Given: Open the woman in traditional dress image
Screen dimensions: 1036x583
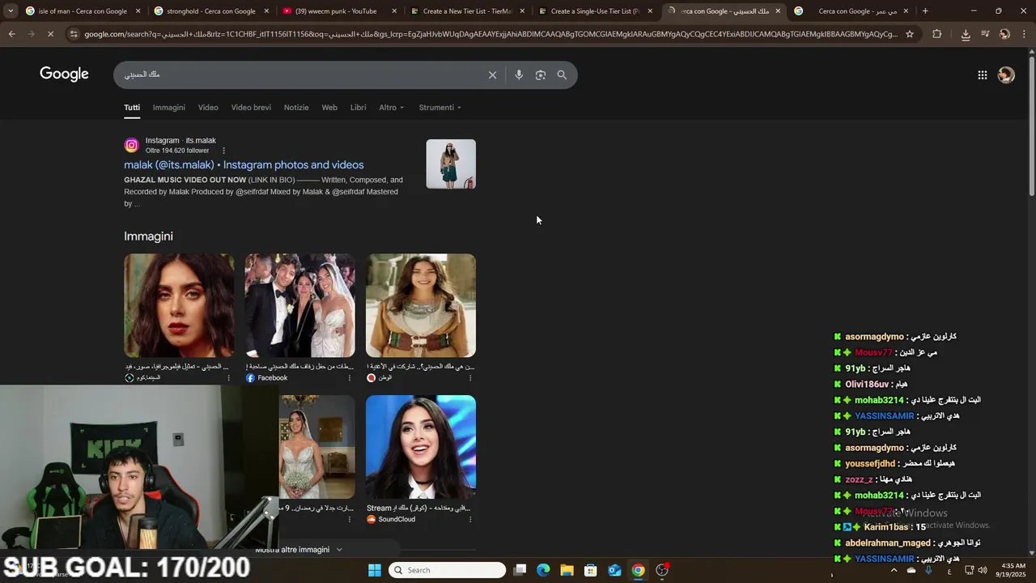Looking at the screenshot, I should tap(421, 305).
